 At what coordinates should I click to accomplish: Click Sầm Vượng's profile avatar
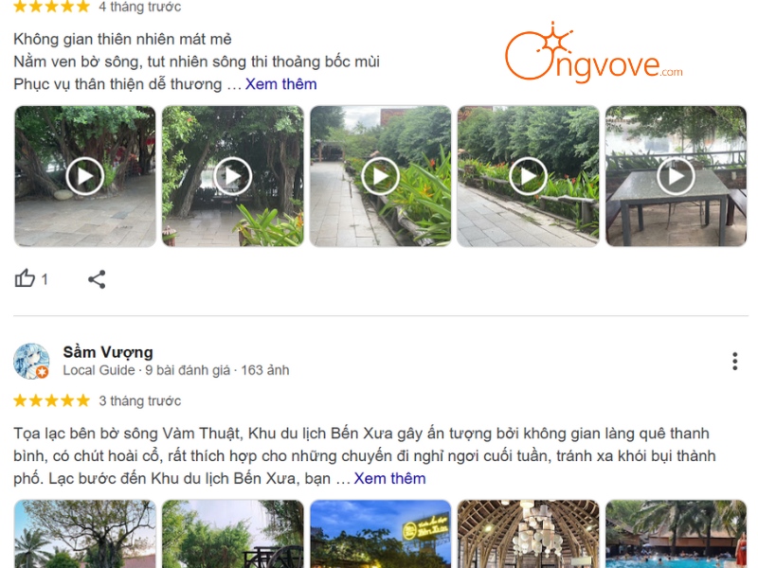[x=31, y=362]
